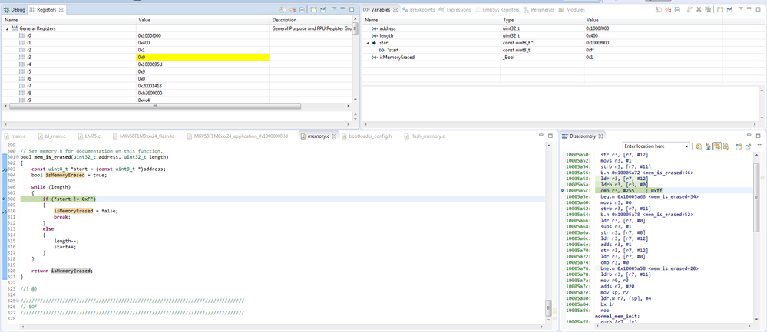The image size is (767, 332).
Task: Click Remove All Global Variables icon
Action: (707, 9)
